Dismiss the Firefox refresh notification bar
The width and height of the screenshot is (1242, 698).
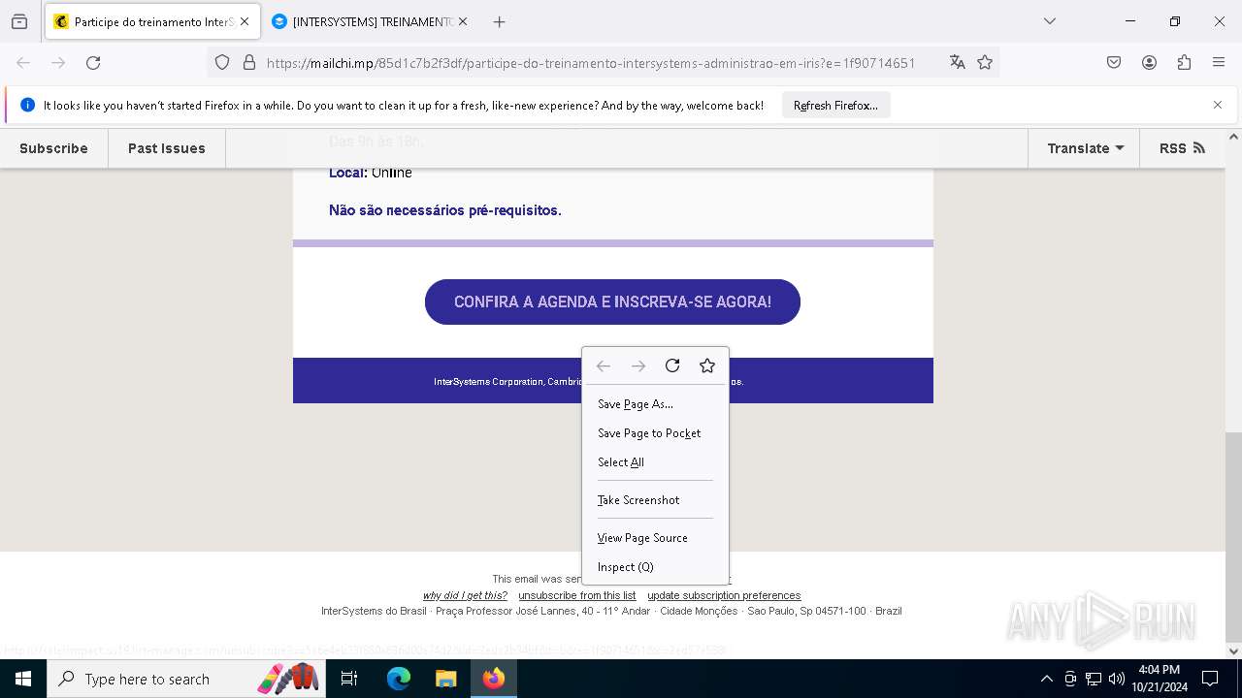1218,105
